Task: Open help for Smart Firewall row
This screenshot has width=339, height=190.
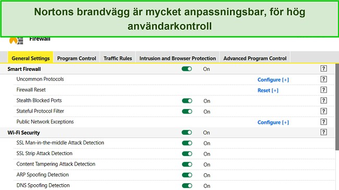Action: 323,68
